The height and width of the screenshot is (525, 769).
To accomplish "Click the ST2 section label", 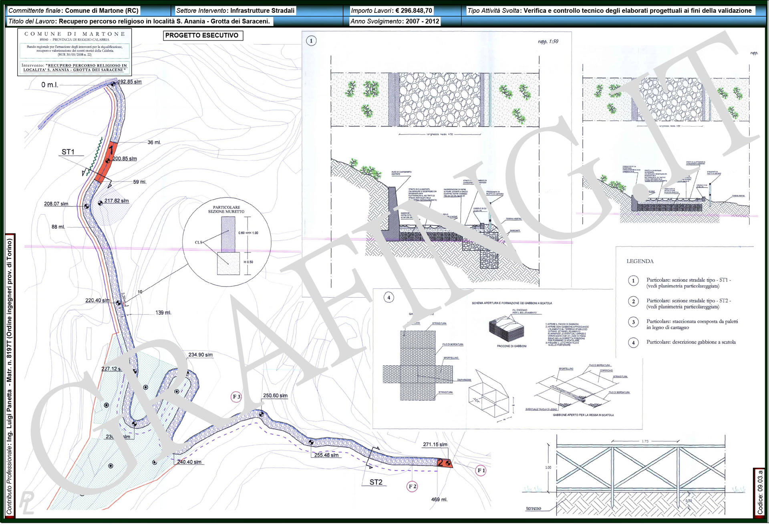I will (376, 483).
